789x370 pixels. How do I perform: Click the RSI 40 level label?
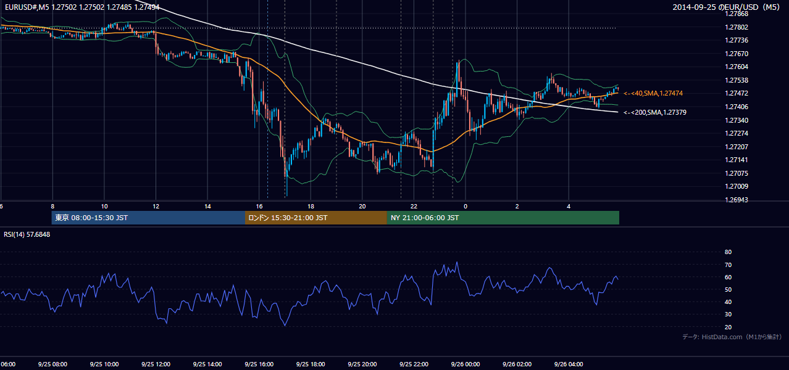(x=728, y=302)
